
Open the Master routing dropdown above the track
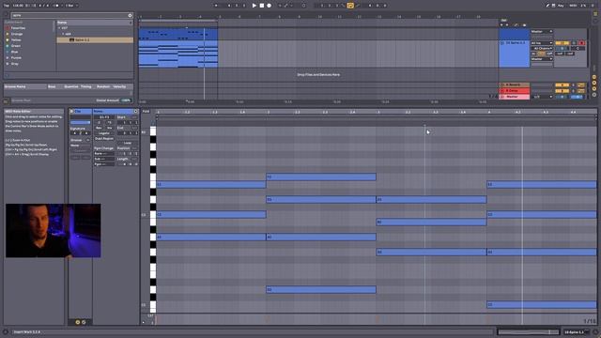click(542, 31)
